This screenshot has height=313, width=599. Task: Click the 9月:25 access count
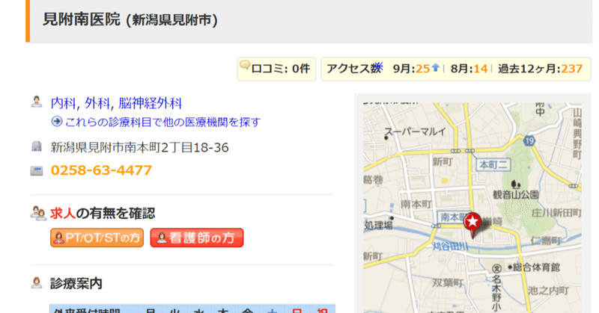(x=411, y=69)
